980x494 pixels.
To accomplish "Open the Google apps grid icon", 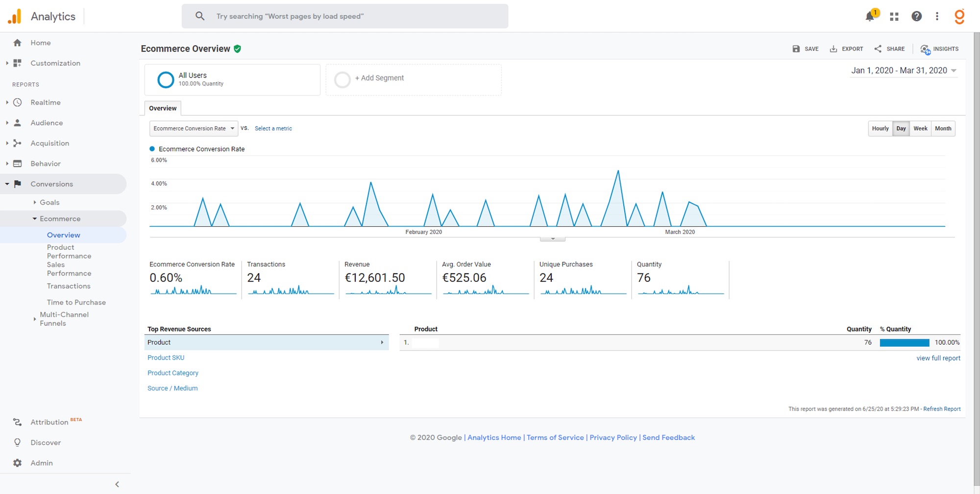I will 894,16.
